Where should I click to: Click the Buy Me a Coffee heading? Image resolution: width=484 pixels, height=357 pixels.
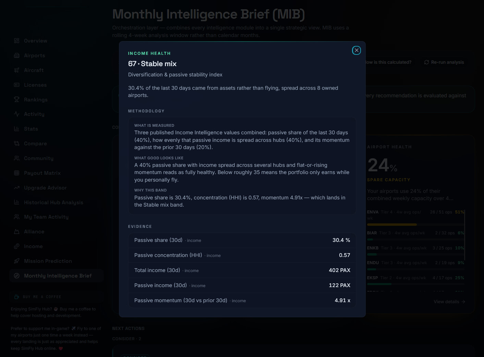42,297
